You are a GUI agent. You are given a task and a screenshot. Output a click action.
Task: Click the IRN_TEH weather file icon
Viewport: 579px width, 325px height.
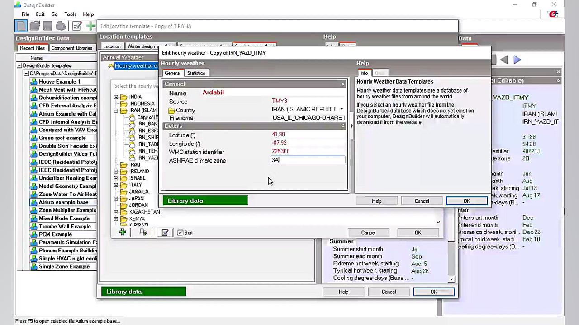tap(132, 151)
